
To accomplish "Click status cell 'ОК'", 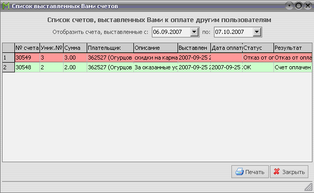I will click(258, 67).
